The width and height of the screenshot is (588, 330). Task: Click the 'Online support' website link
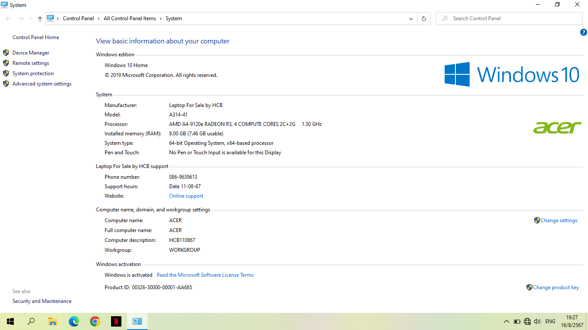click(186, 196)
